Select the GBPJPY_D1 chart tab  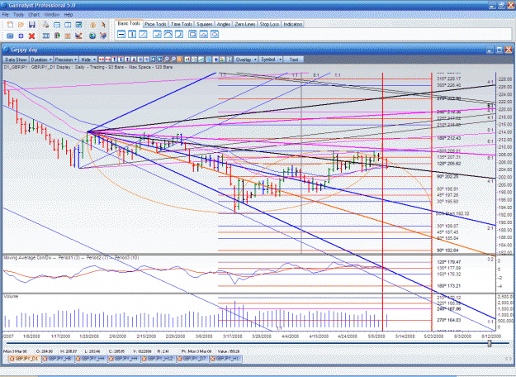(26, 359)
